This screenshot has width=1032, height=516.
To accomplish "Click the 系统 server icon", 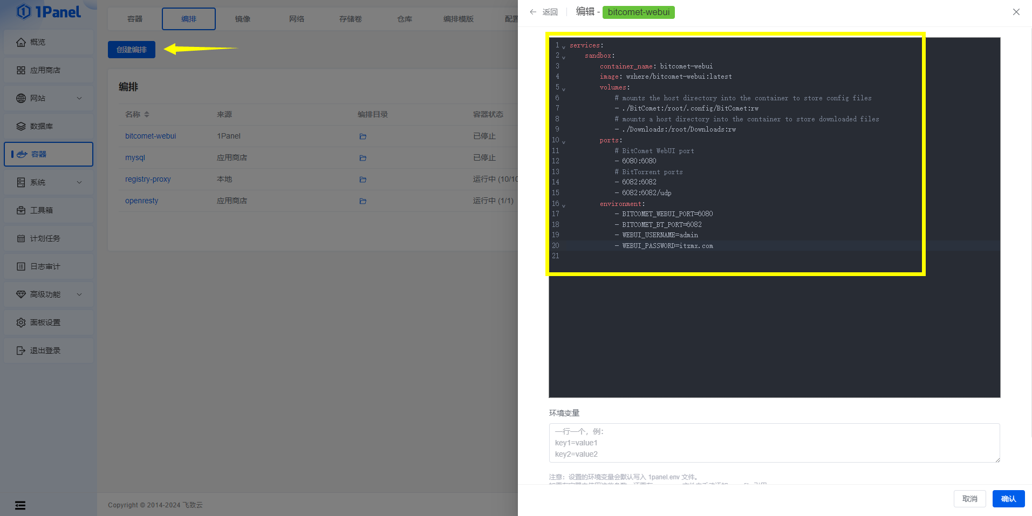I will point(21,182).
